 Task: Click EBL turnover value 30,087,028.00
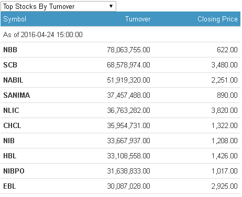128,186
